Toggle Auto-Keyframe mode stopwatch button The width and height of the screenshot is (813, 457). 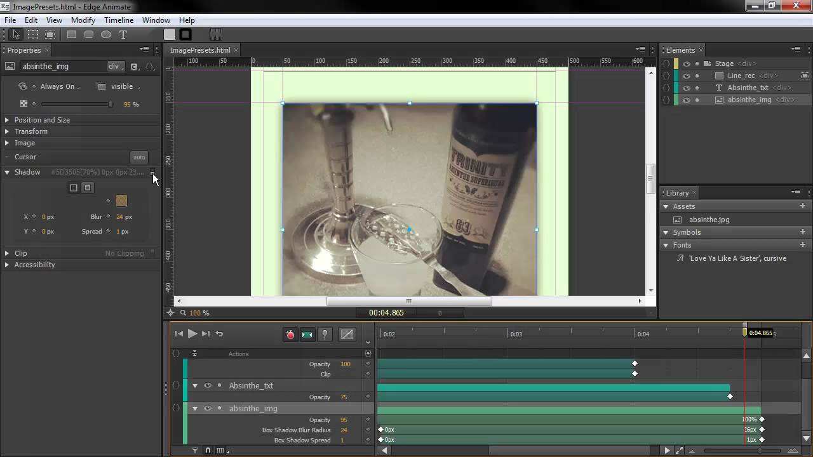[x=290, y=334]
